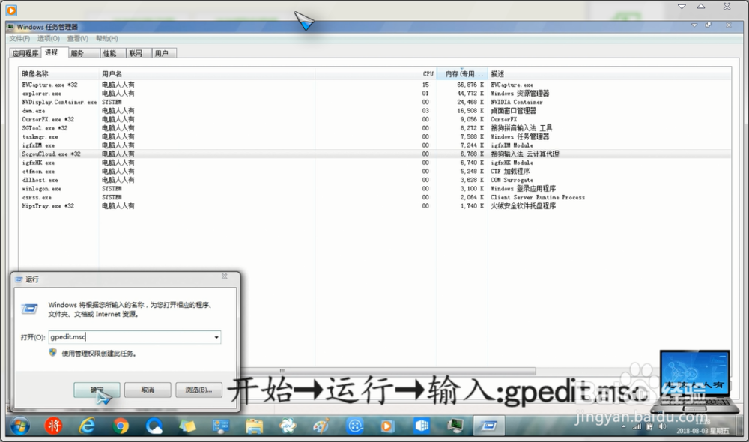Switch to the 性能 tab
The width and height of the screenshot is (749, 442).
coord(113,53)
